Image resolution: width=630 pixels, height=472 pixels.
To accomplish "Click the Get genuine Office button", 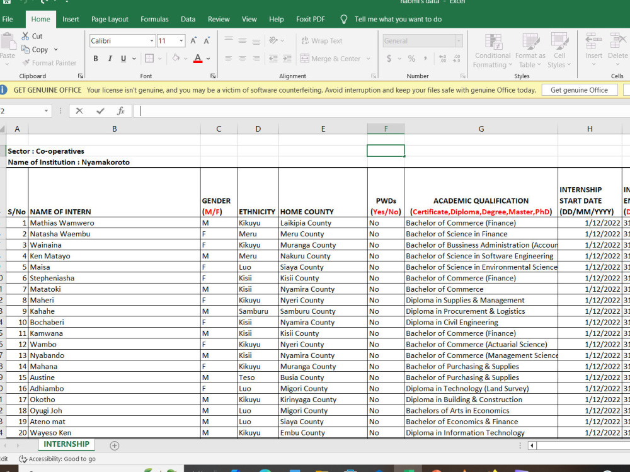I will click(579, 90).
